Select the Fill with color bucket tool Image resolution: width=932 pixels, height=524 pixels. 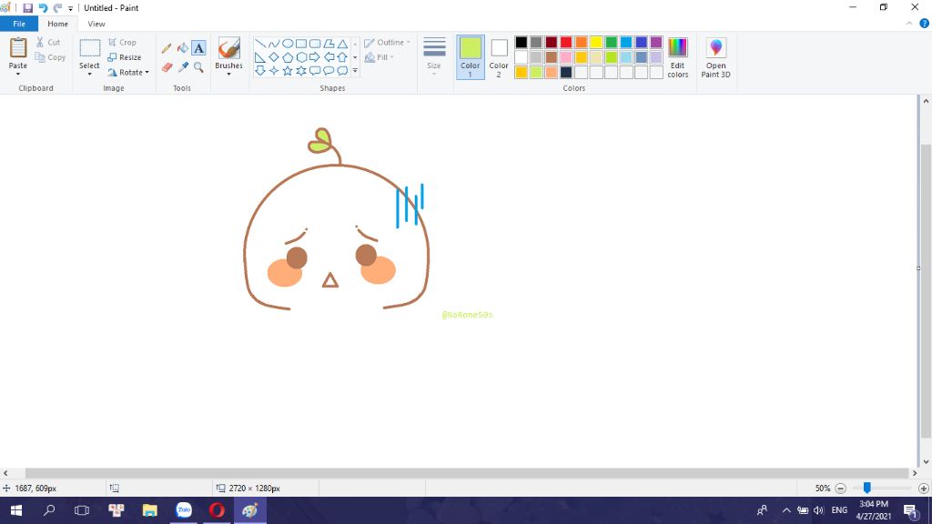182,48
